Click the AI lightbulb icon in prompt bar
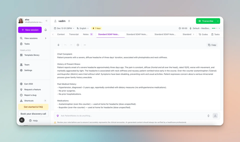This screenshot has width=240, height=142. tap(58, 116)
